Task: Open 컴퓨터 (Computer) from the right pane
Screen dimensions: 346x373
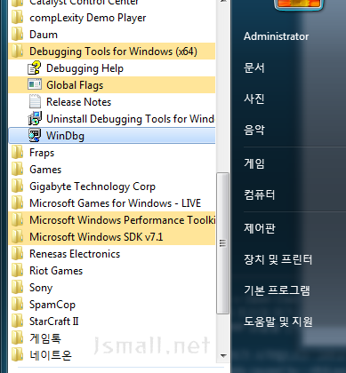Action: coord(259,194)
